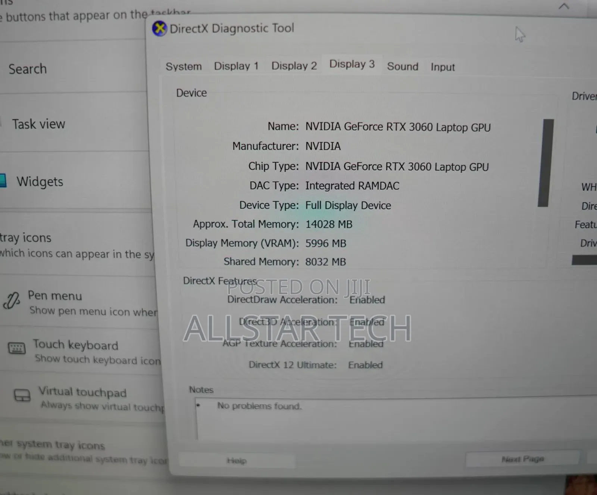Click the Touch keyboard label in Settings
The image size is (597, 495).
pyautogui.click(x=75, y=345)
